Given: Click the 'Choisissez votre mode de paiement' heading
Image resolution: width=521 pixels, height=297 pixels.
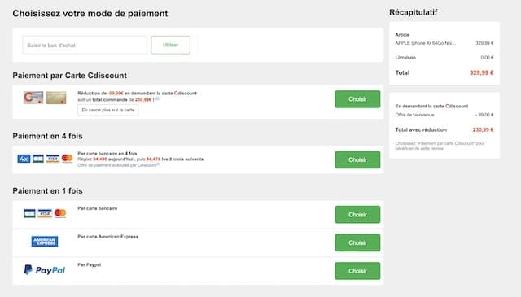Looking at the screenshot, I should tap(90, 14).
